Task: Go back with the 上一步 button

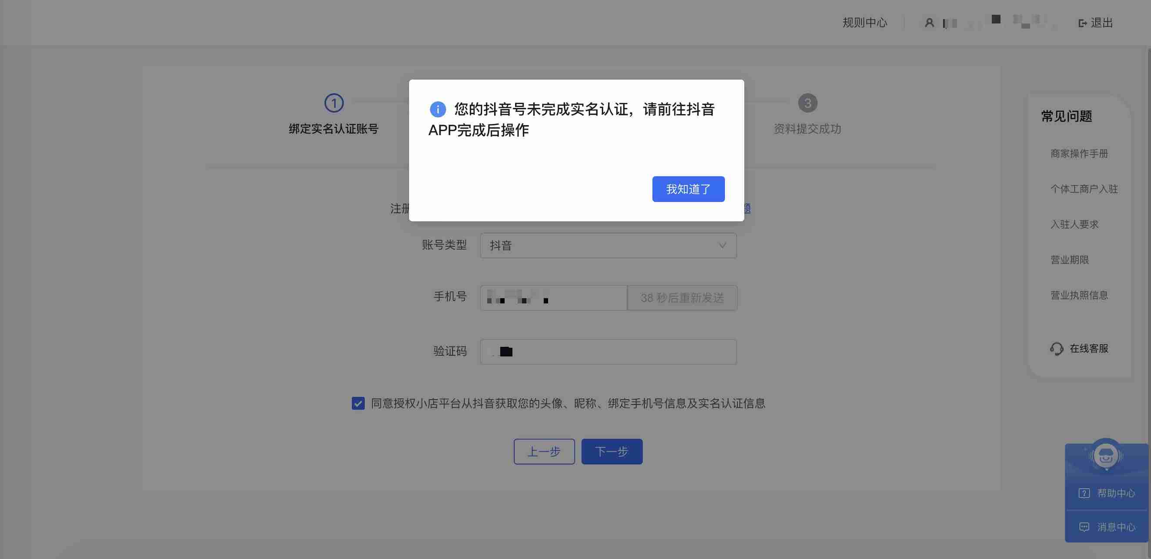Action: tap(544, 451)
